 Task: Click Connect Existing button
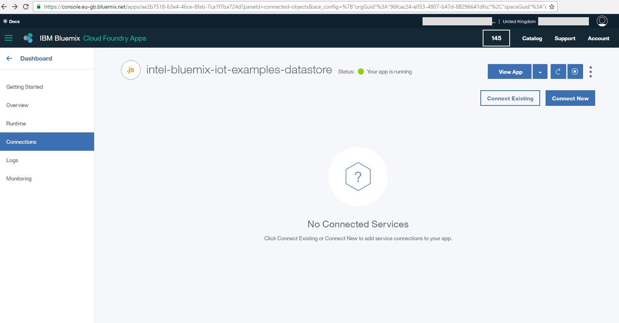[x=510, y=98]
